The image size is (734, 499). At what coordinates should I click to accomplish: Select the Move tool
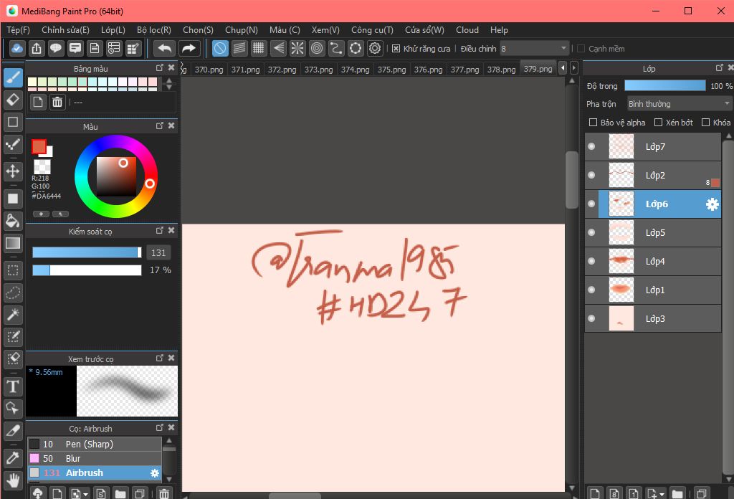pos(13,171)
